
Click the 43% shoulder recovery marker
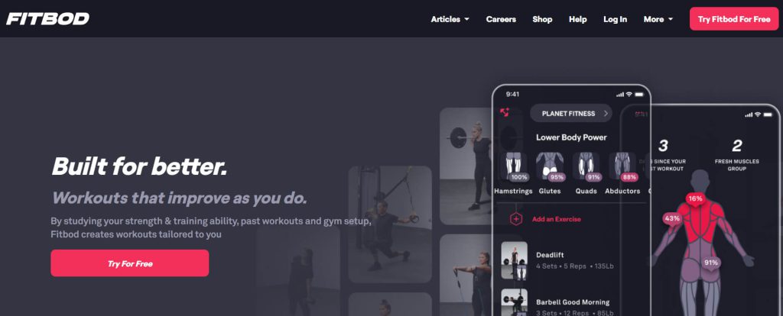[x=672, y=218]
